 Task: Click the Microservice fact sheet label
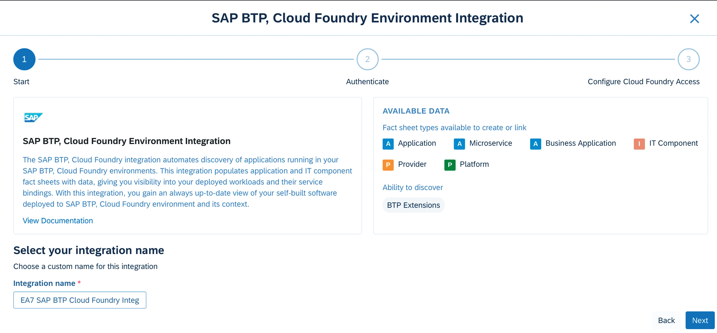point(490,143)
